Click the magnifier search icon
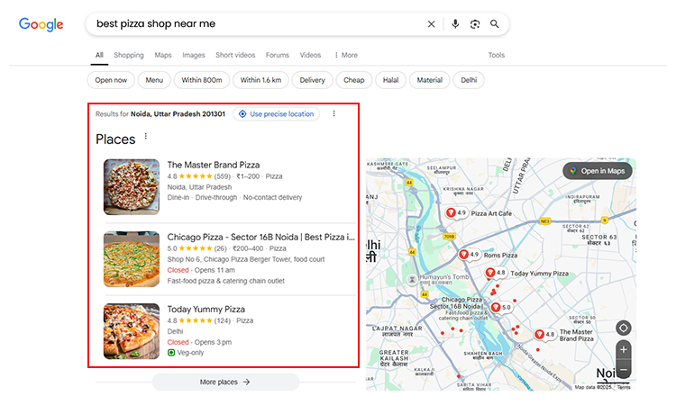676x405 pixels. coord(495,24)
